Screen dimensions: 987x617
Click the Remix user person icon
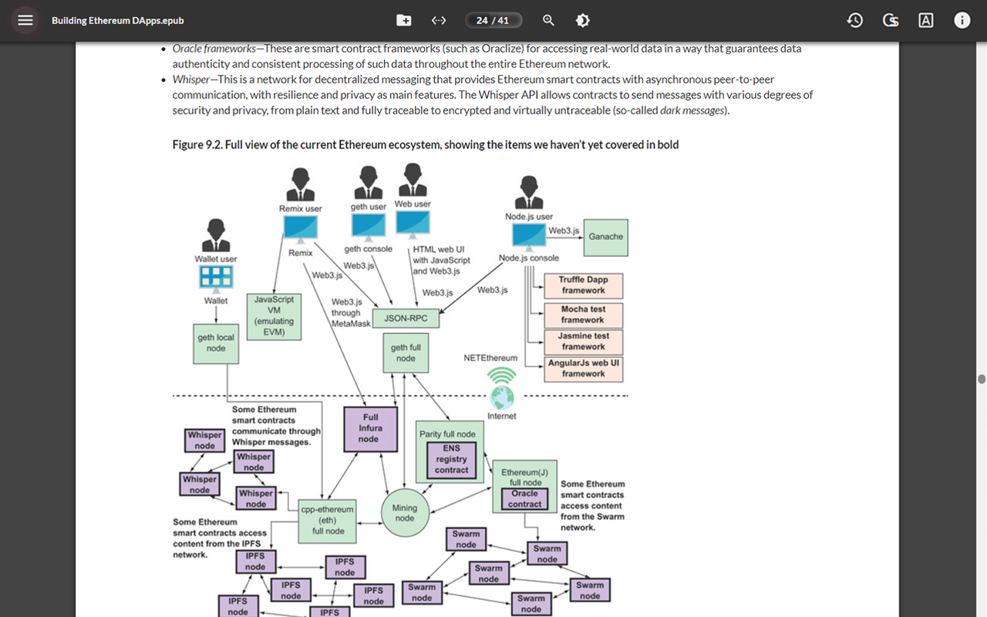pos(300,186)
